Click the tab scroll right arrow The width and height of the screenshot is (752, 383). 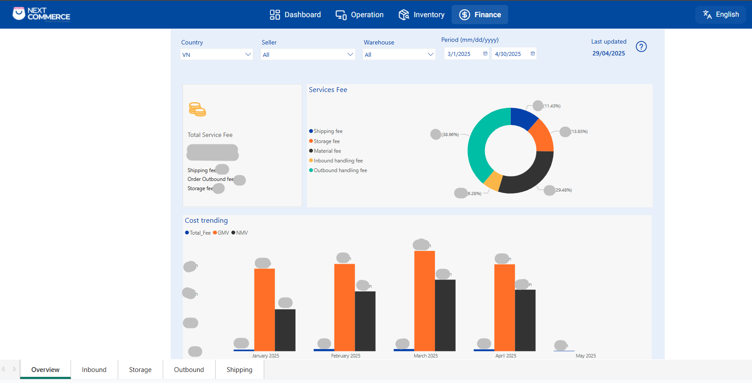tap(15, 369)
